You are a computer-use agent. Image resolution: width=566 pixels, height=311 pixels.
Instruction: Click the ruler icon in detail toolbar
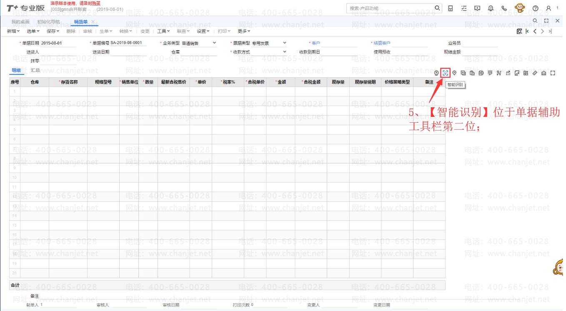pyautogui.click(x=535, y=73)
